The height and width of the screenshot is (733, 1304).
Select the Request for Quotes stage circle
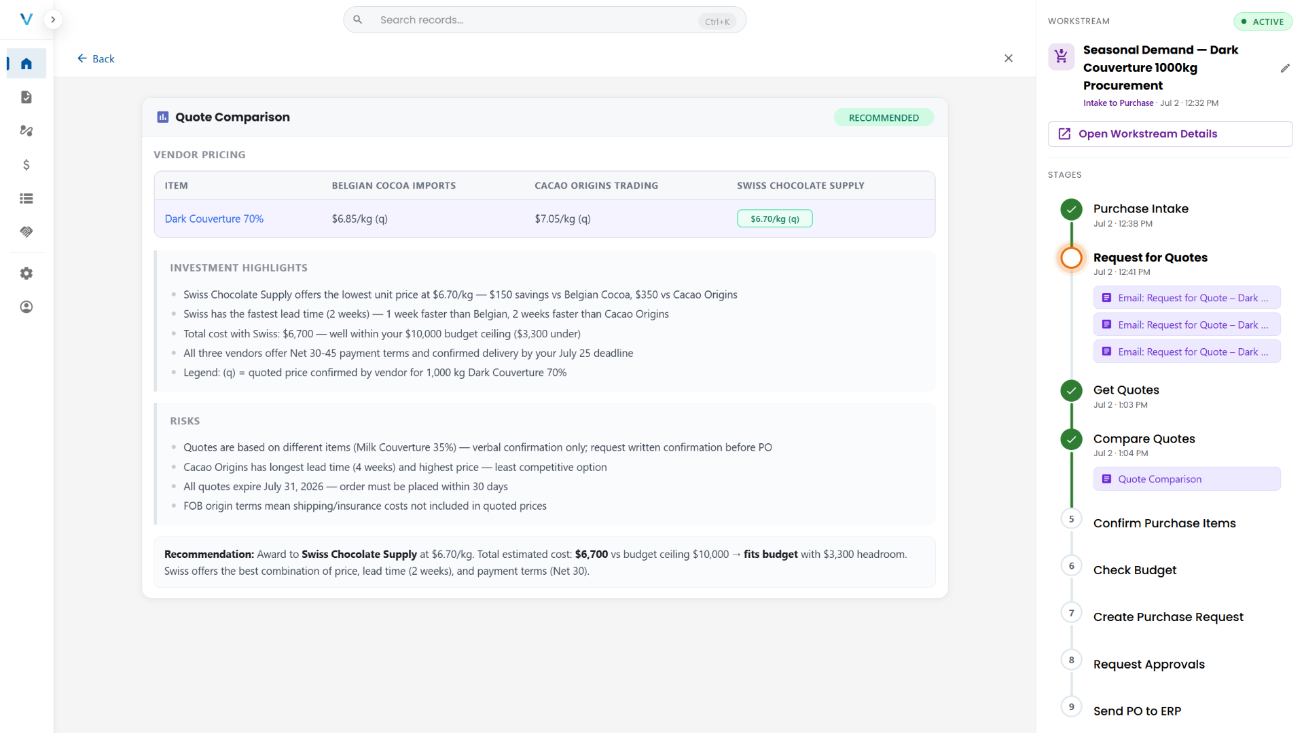1071,258
